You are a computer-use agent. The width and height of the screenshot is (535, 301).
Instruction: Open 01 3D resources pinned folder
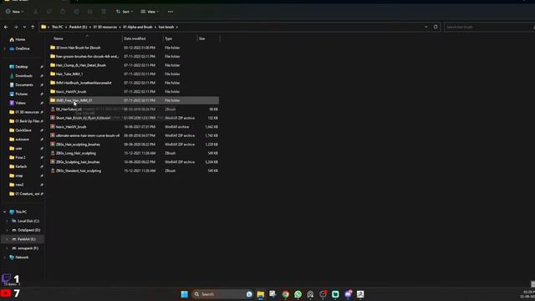point(27,112)
